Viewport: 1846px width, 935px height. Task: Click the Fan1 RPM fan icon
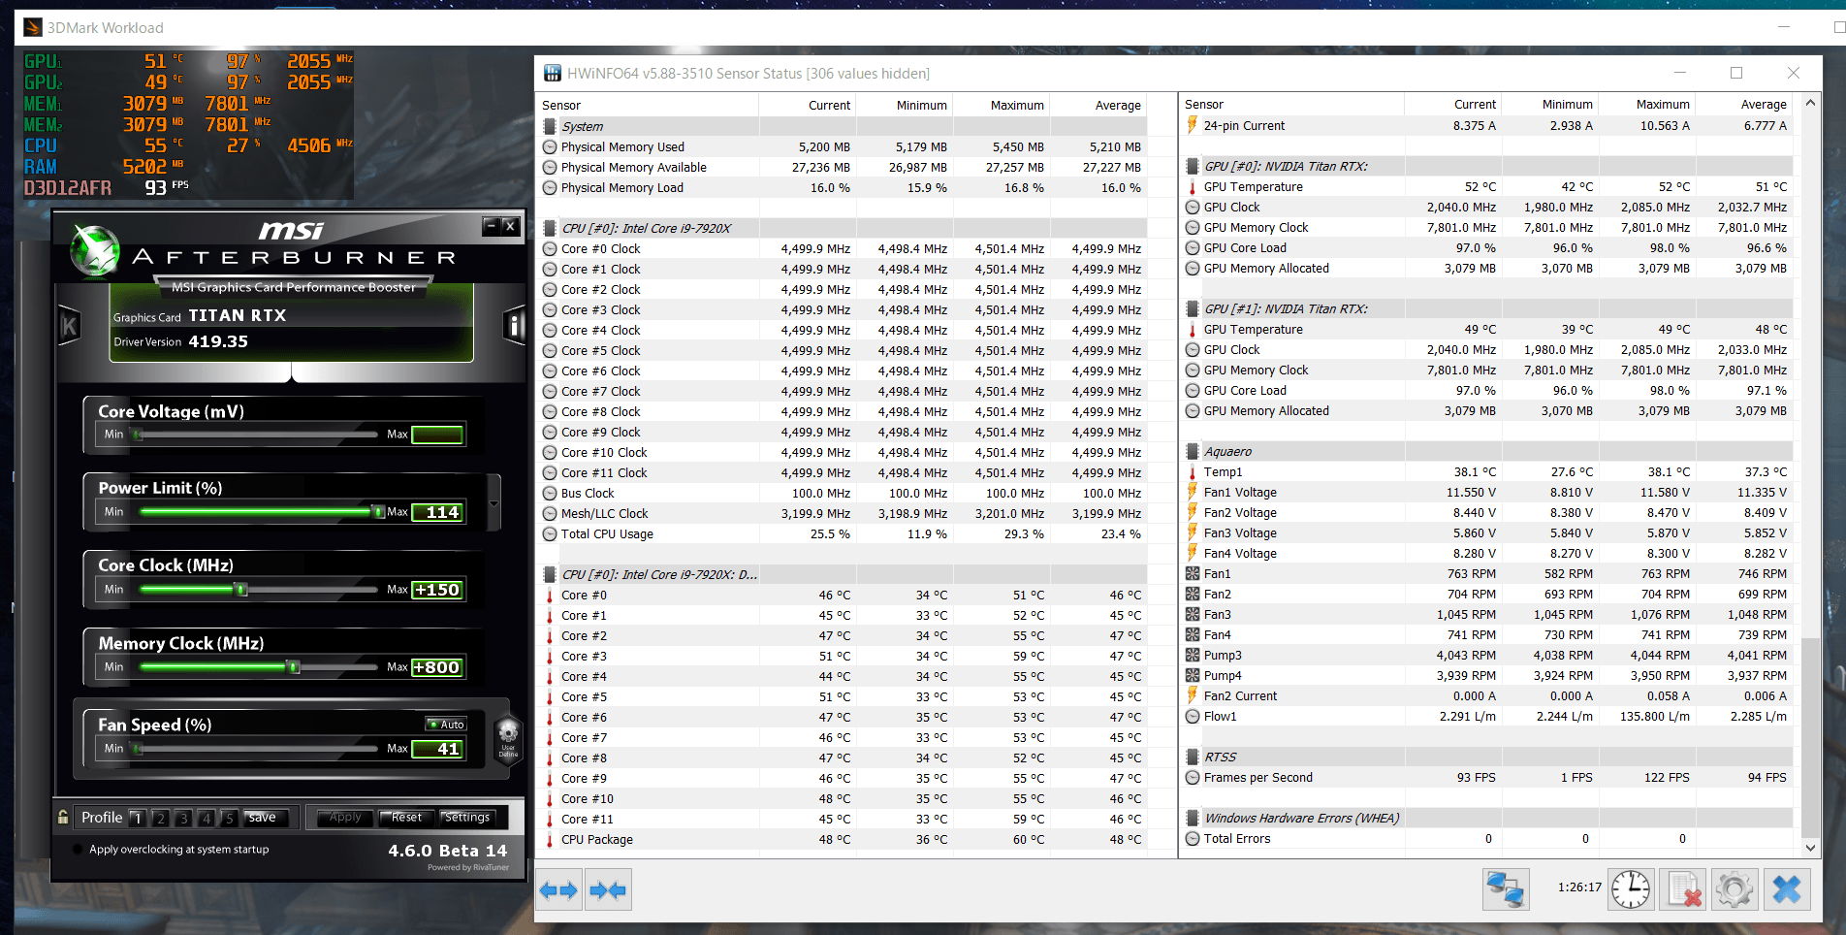coord(1193,573)
